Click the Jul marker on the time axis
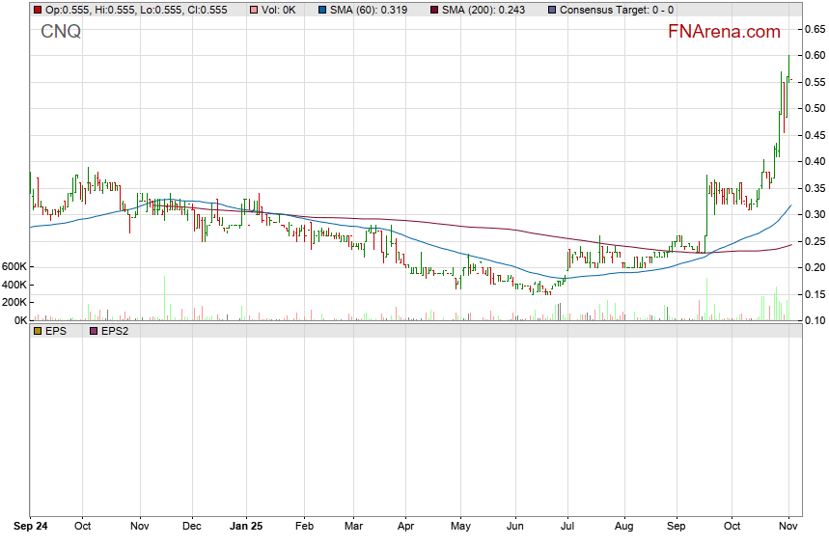This screenshot has width=829, height=546. [x=569, y=528]
